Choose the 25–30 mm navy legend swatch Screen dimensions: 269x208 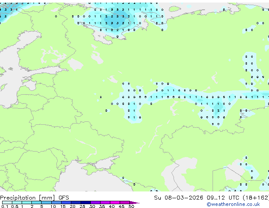(85, 202)
